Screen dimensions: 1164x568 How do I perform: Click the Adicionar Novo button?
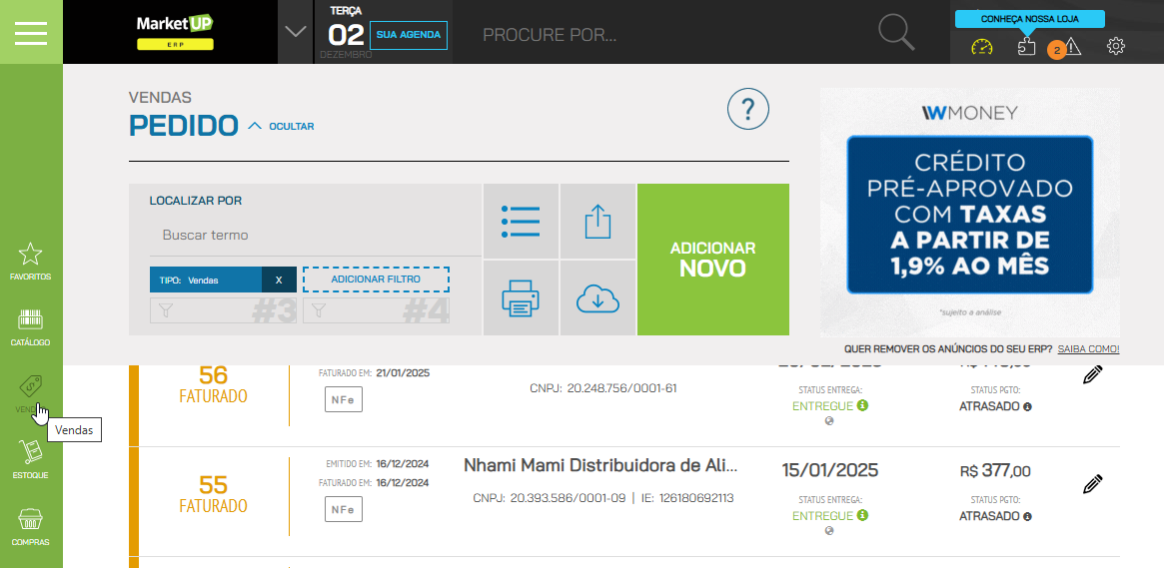(x=712, y=260)
